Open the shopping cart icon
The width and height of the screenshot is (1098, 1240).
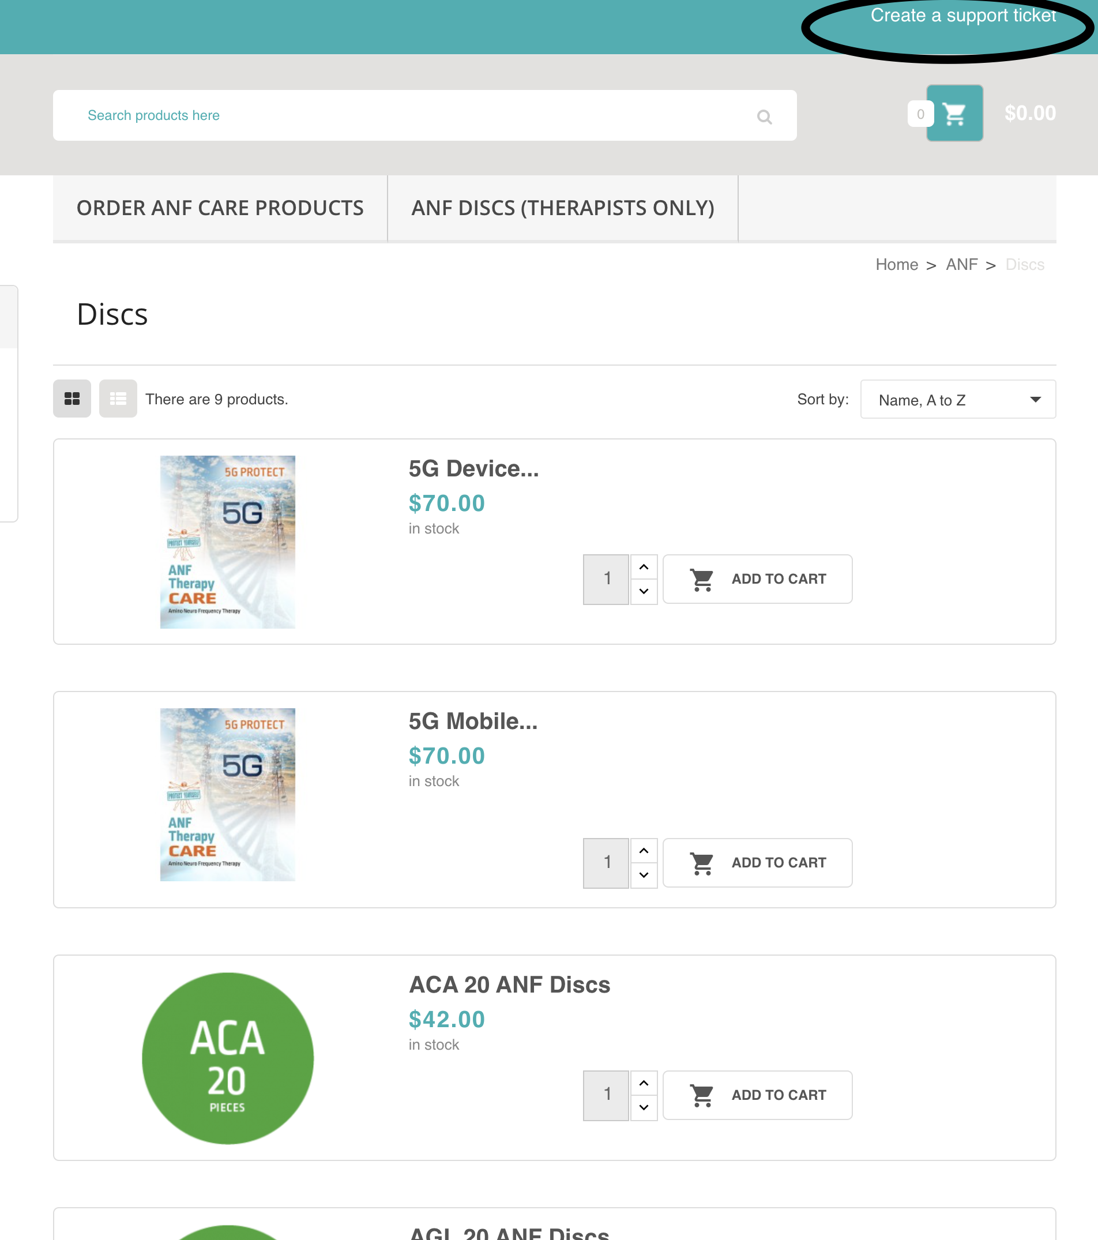[954, 114]
